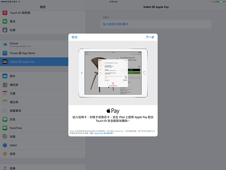Click the 日曆 row label

13,93
